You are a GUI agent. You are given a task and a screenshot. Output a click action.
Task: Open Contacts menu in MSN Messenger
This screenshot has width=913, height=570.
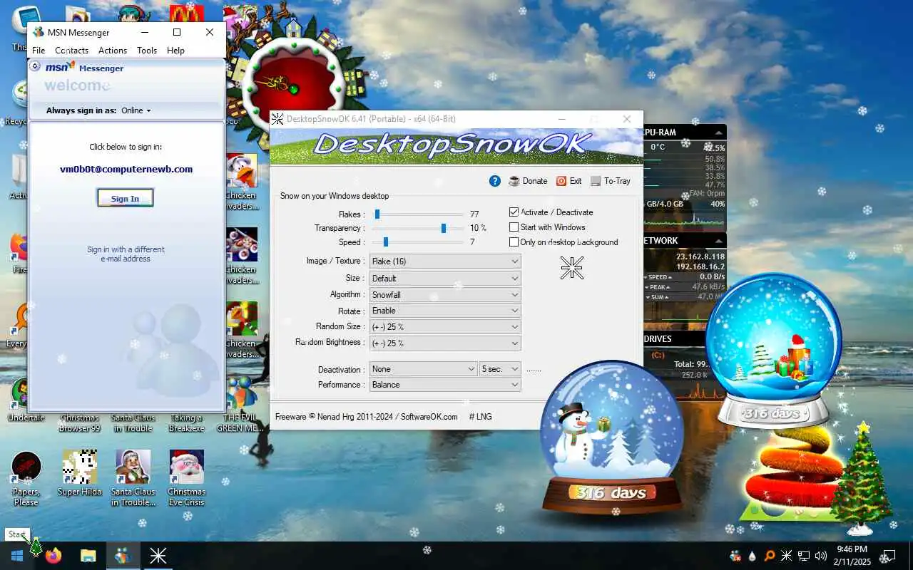point(71,51)
